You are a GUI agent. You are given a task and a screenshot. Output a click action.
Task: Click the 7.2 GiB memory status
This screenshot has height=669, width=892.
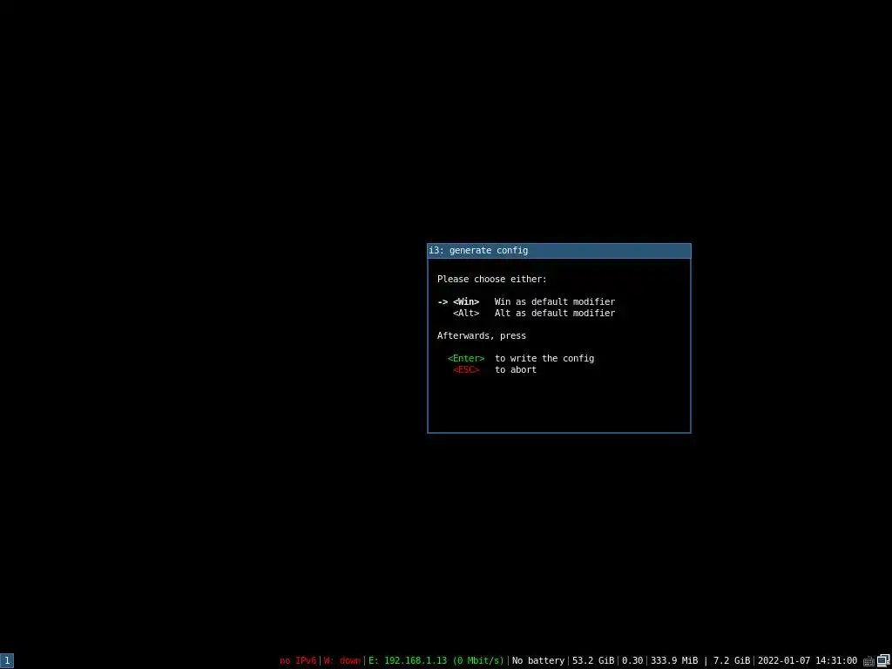coord(732,660)
